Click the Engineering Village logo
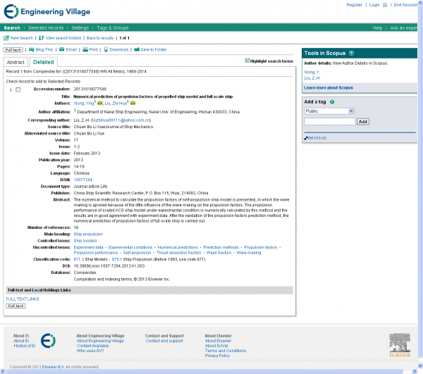The width and height of the screenshot is (423, 374). pos(47,11)
